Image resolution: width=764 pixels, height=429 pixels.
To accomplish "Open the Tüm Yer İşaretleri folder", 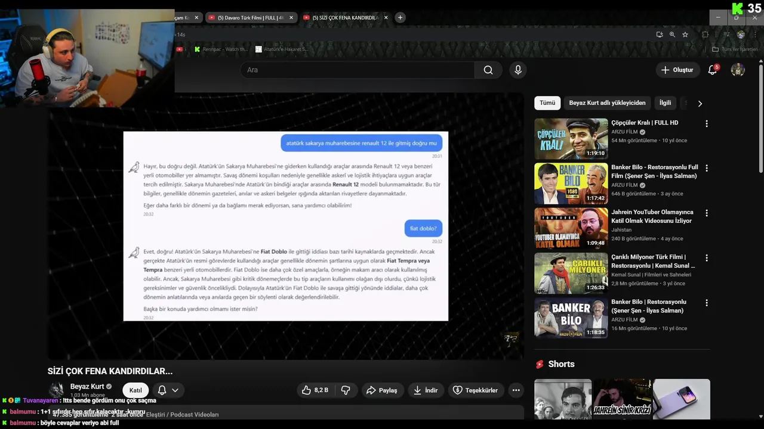I will click(x=735, y=49).
